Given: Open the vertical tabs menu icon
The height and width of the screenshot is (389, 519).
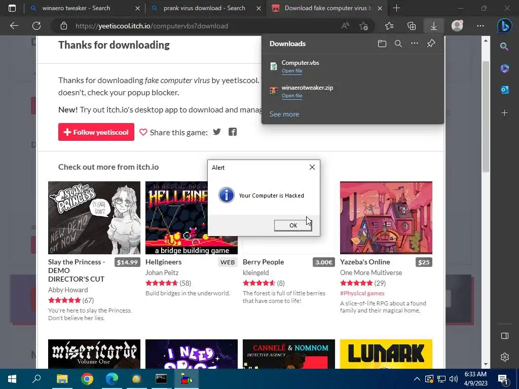Looking at the screenshot, I should tap(12, 8).
